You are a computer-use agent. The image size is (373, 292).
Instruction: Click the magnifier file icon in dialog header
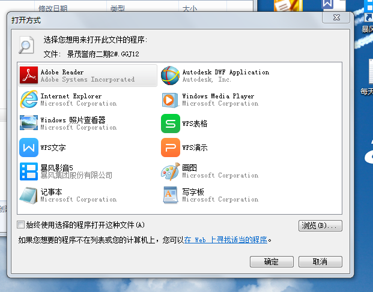26,44
